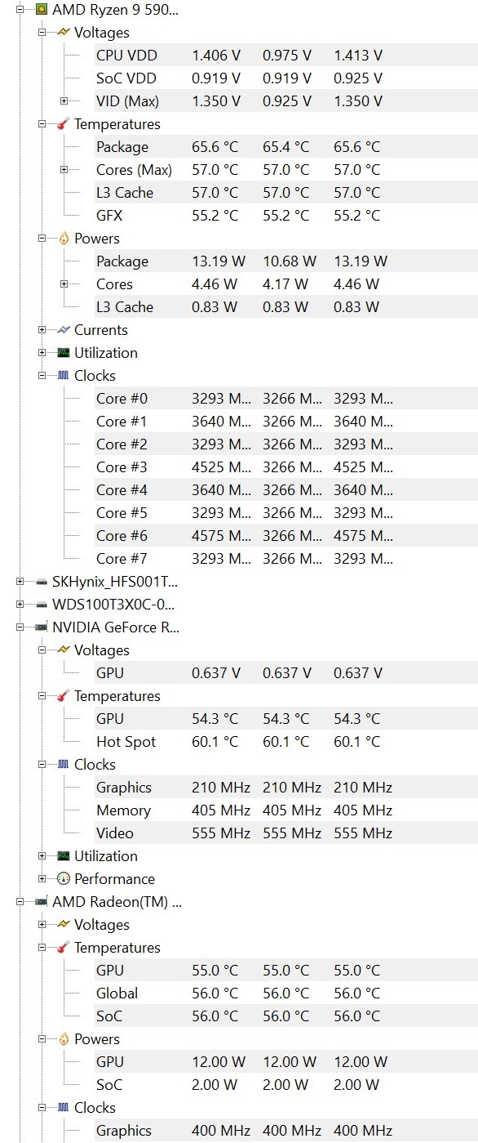Screen dimensions: 478x1143
Task: Click the Currents waveform icon
Action: pyautogui.click(x=64, y=330)
